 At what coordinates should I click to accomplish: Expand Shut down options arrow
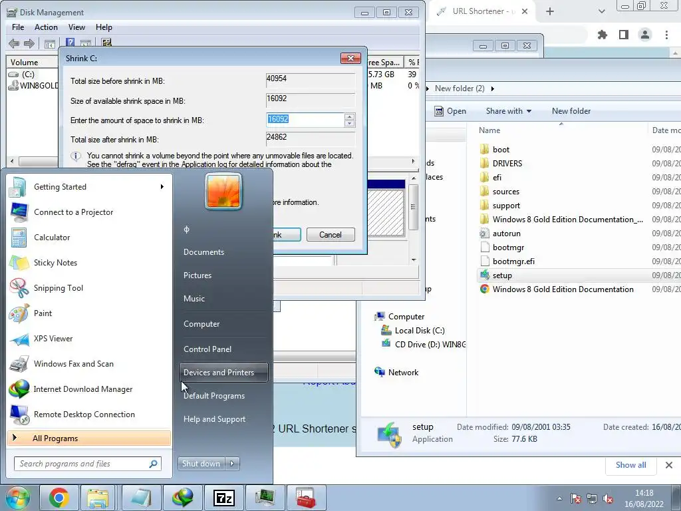click(x=232, y=464)
